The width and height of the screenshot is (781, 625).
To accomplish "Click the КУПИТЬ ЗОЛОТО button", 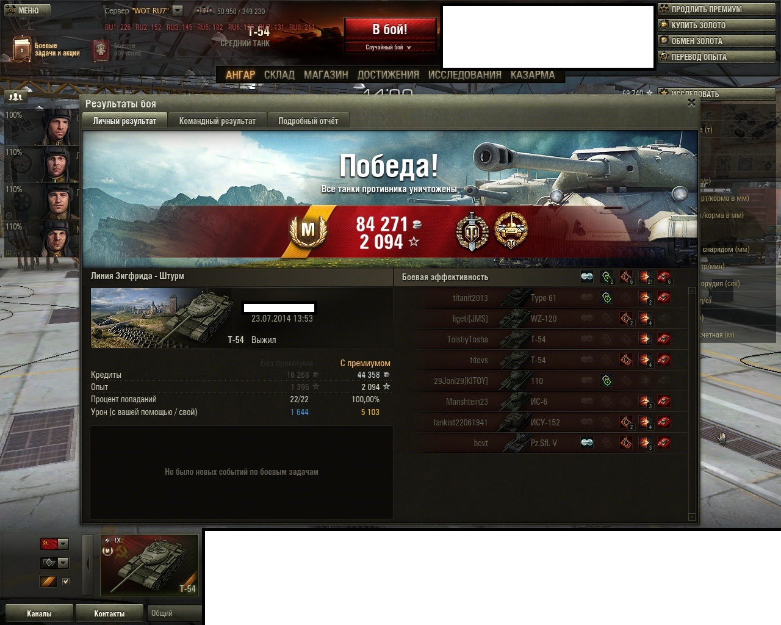I will point(716,25).
